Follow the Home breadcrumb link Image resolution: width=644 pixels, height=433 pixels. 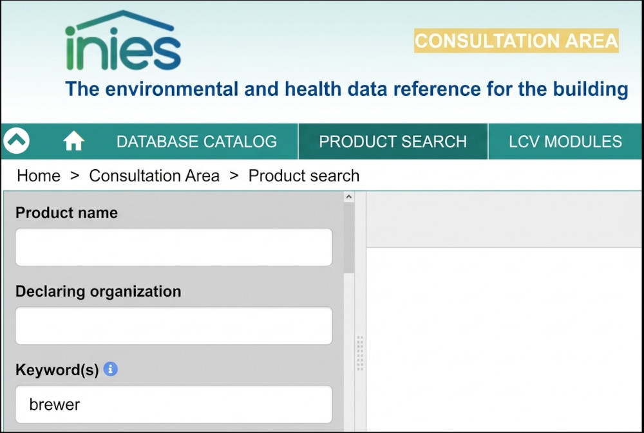coord(39,176)
